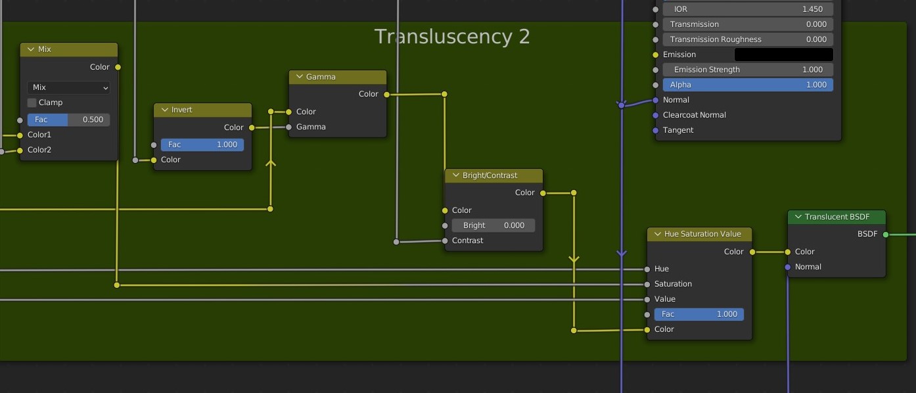Collapse the Mix node with its chevron
Screen dimensions: 916x393
[x=30, y=49]
